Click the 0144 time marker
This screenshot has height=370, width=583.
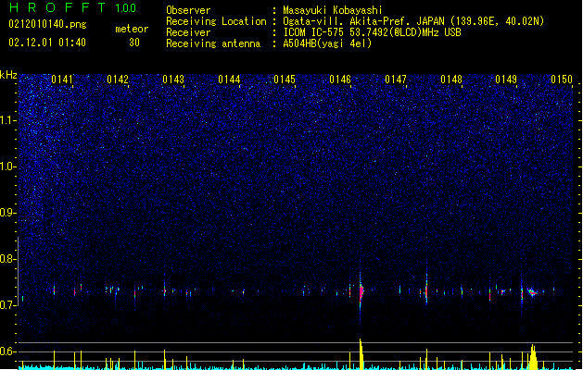tap(229, 80)
